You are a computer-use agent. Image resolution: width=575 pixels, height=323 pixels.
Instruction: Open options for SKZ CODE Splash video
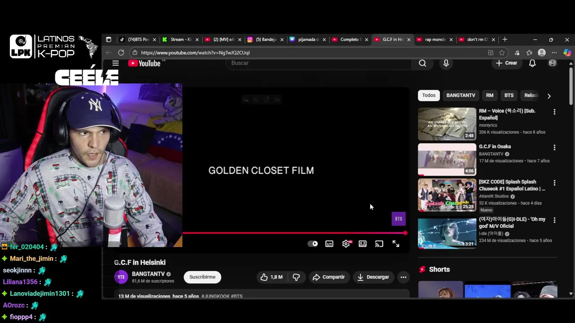(x=554, y=183)
